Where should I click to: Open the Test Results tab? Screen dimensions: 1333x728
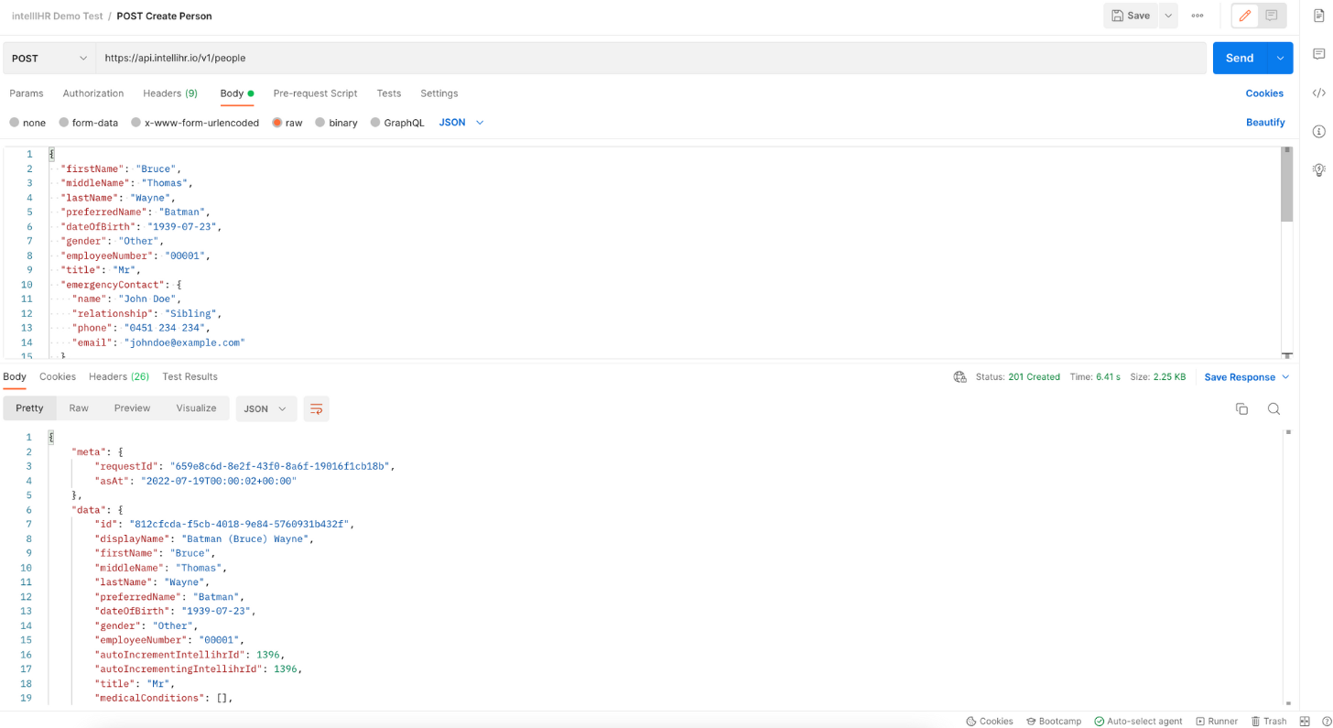(190, 376)
